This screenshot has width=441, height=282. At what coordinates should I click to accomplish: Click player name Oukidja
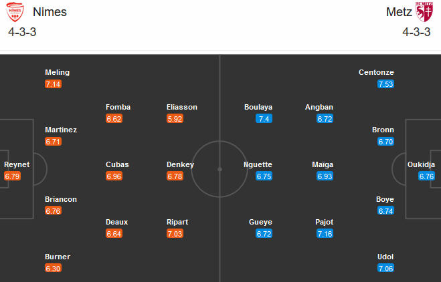[x=424, y=164]
